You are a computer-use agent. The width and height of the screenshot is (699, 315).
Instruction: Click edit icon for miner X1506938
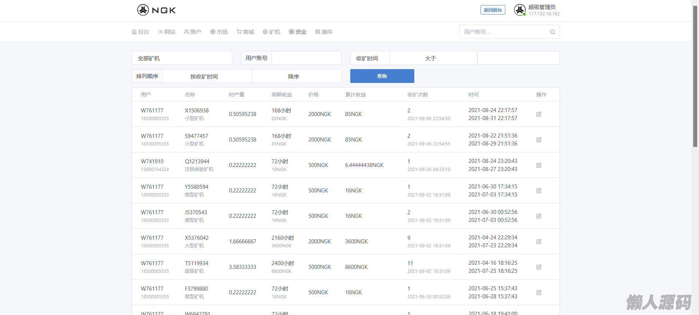coord(539,114)
